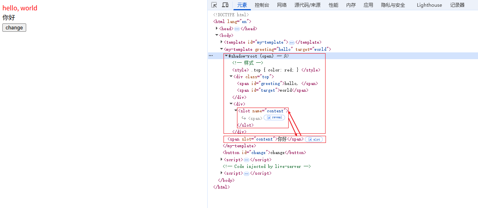Screen dimensions: 478x208
Task: Switch to the 记录器 tab
Action: [457, 5]
